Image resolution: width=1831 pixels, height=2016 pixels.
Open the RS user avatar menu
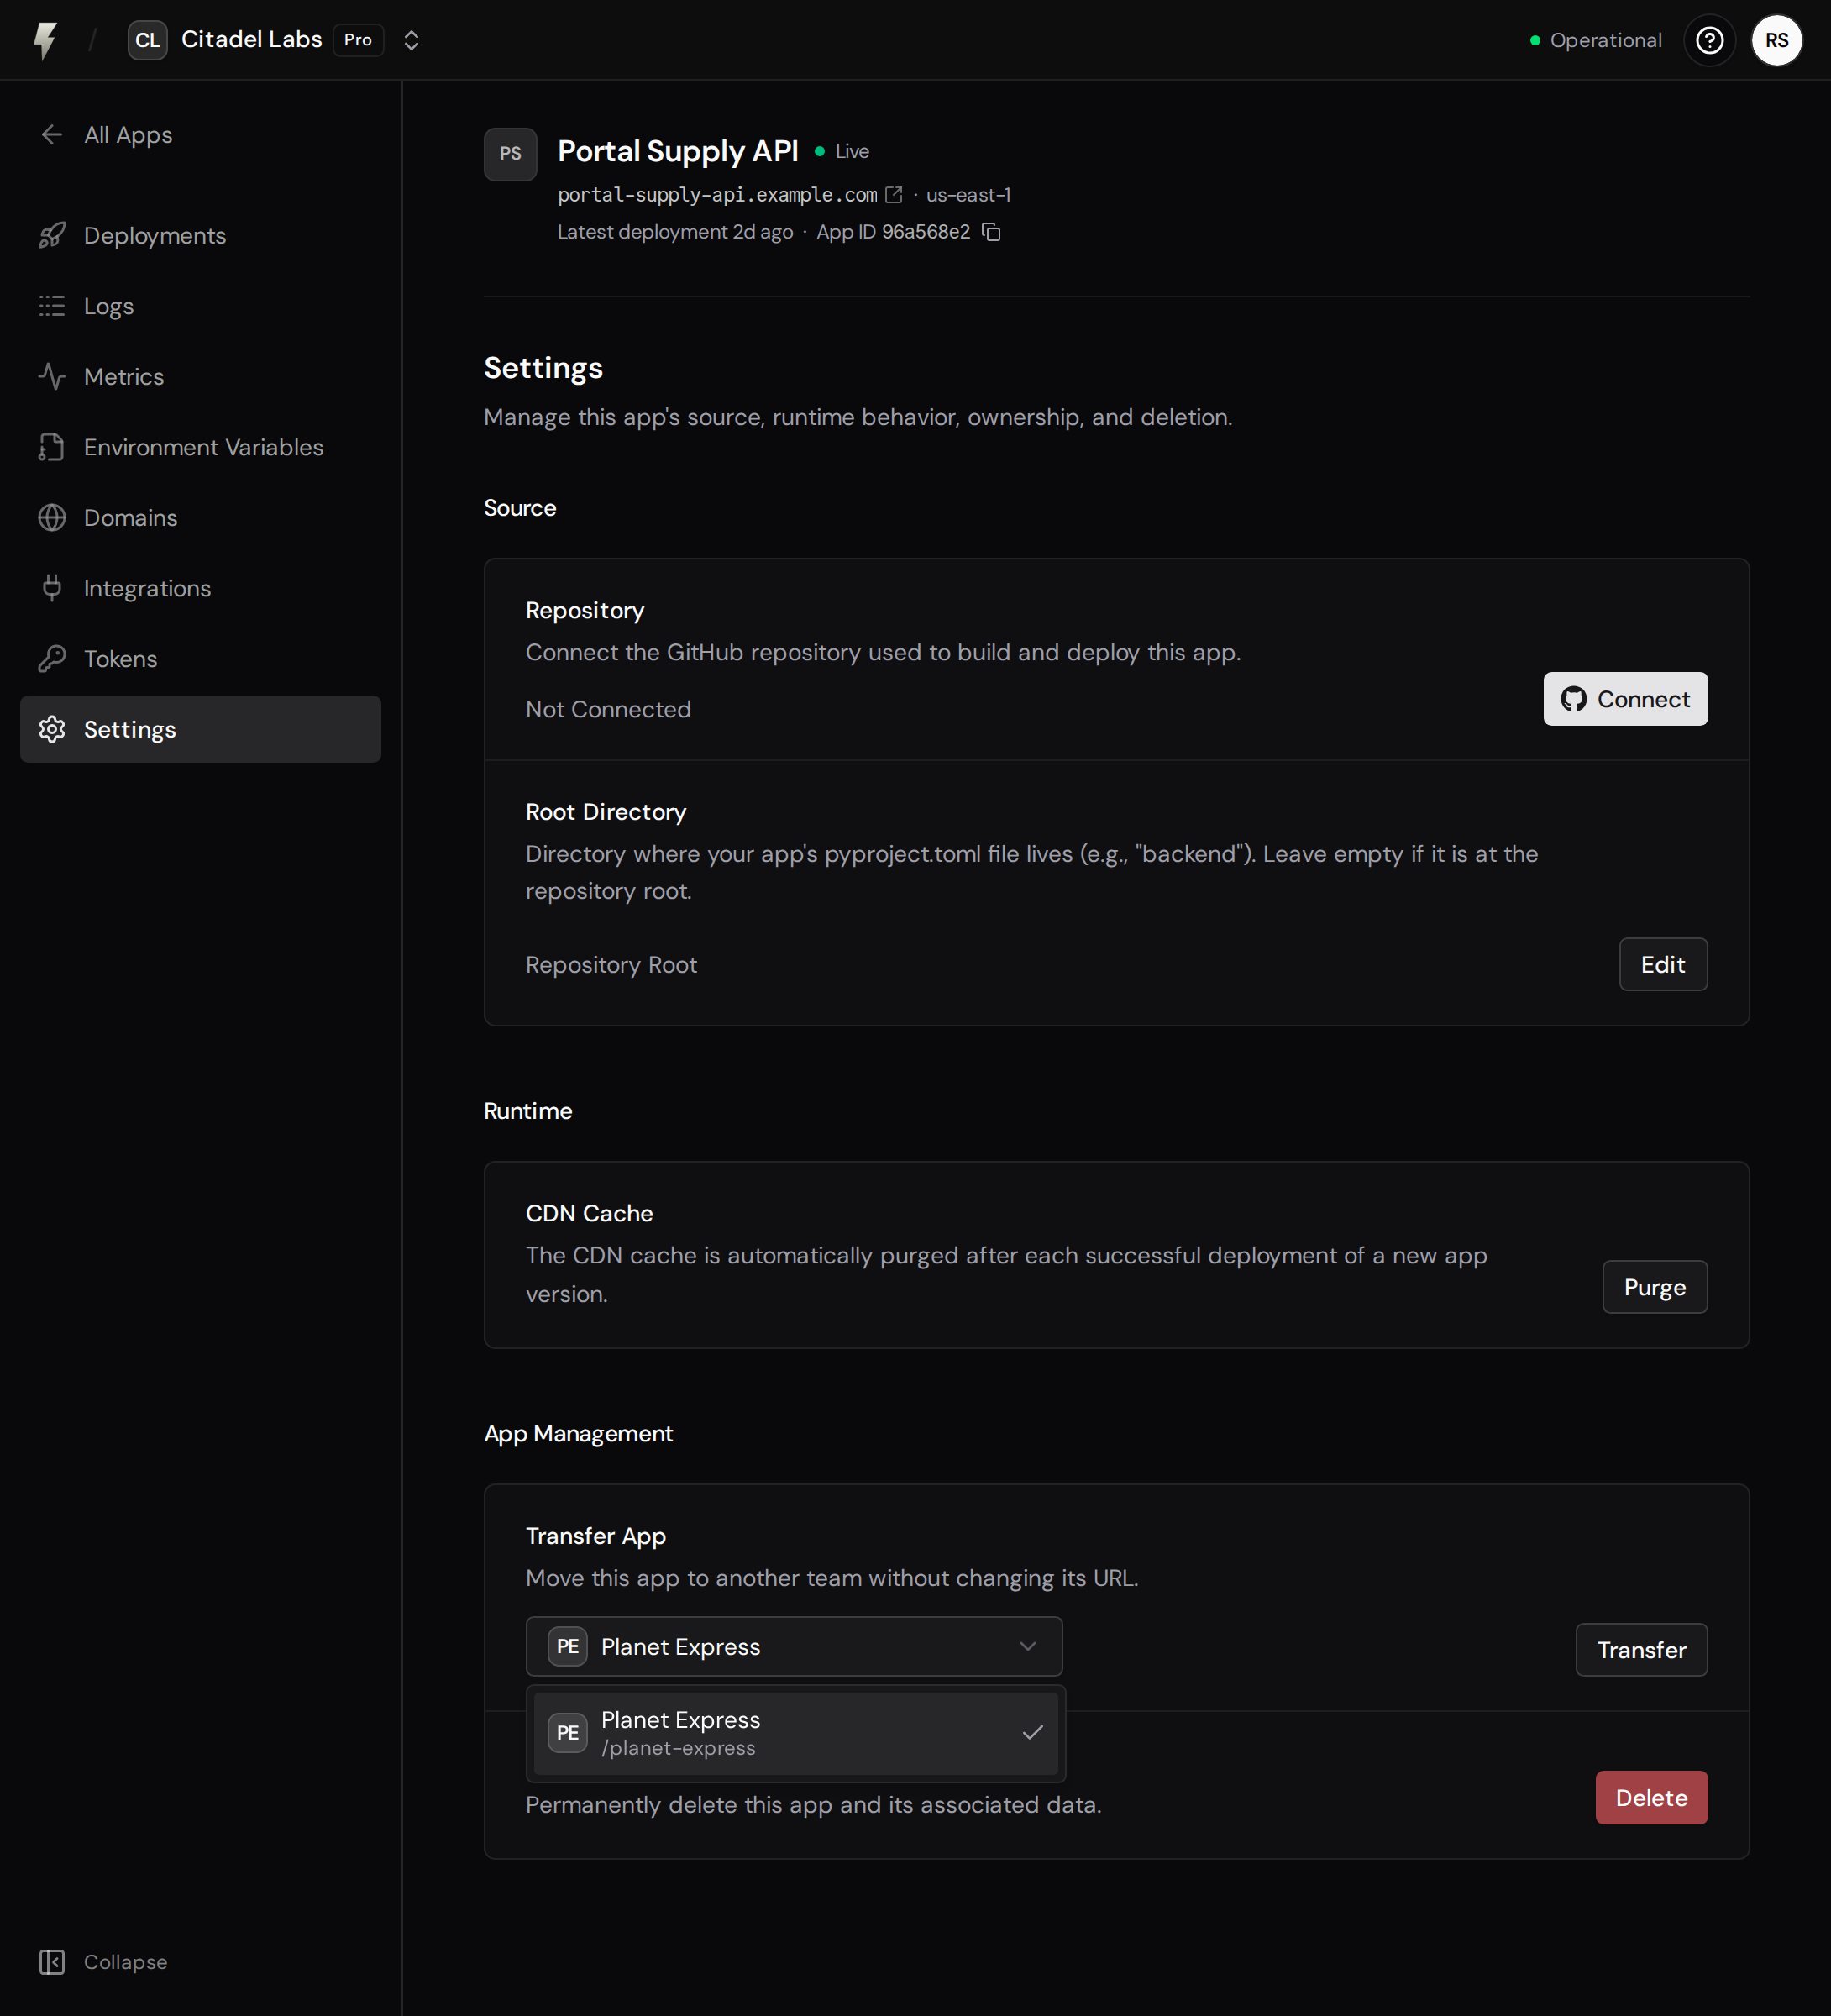click(x=1776, y=40)
